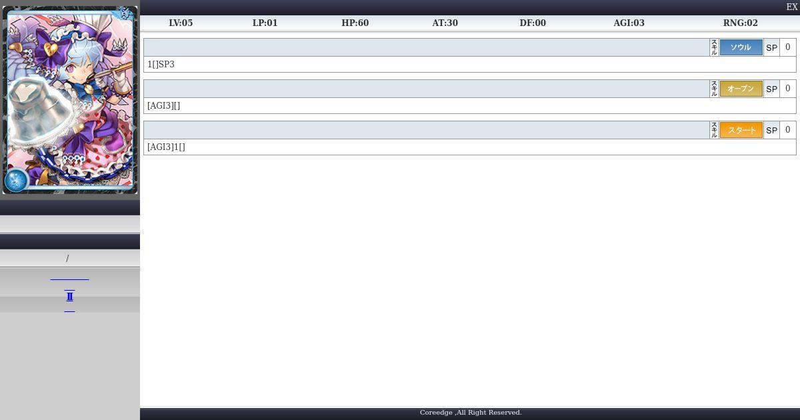800x420 pixels.
Task: Select the DF:00 stat
Action: [x=533, y=23]
